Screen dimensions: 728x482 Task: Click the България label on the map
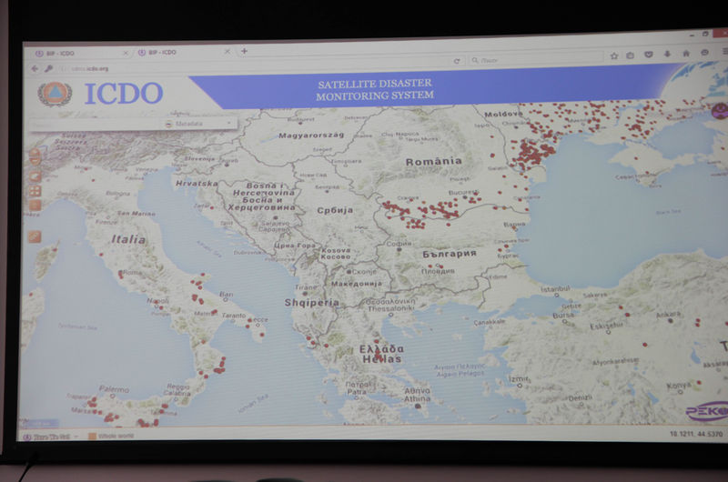pos(449,254)
